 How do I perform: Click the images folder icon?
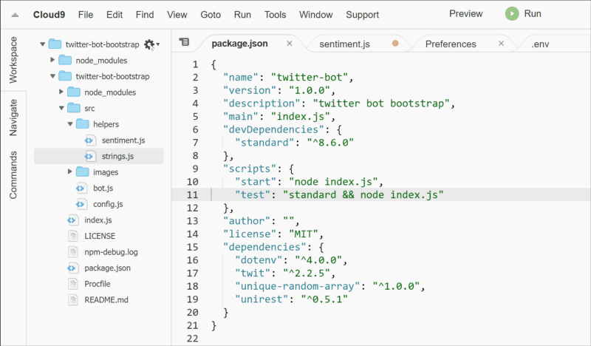[82, 172]
